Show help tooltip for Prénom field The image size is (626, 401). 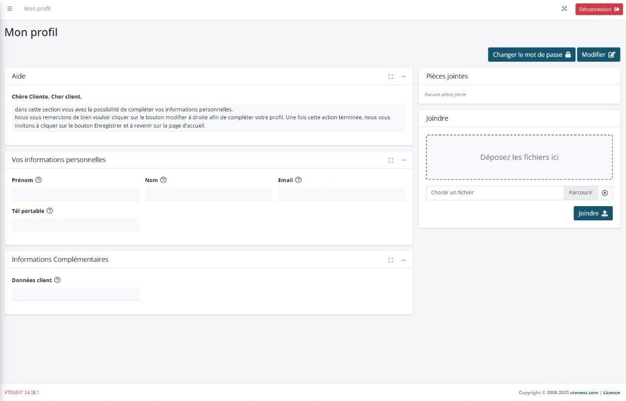coord(39,180)
